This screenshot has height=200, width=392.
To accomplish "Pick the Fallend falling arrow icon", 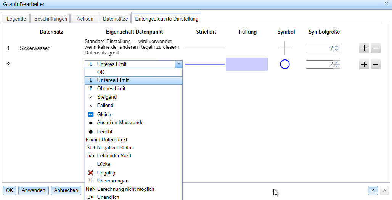I will (91, 106).
